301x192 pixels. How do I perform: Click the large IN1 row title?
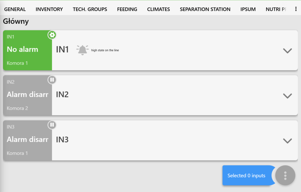click(62, 49)
